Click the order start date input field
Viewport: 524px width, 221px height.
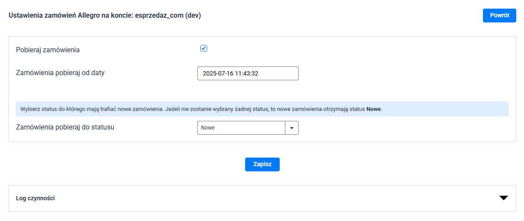click(248, 73)
